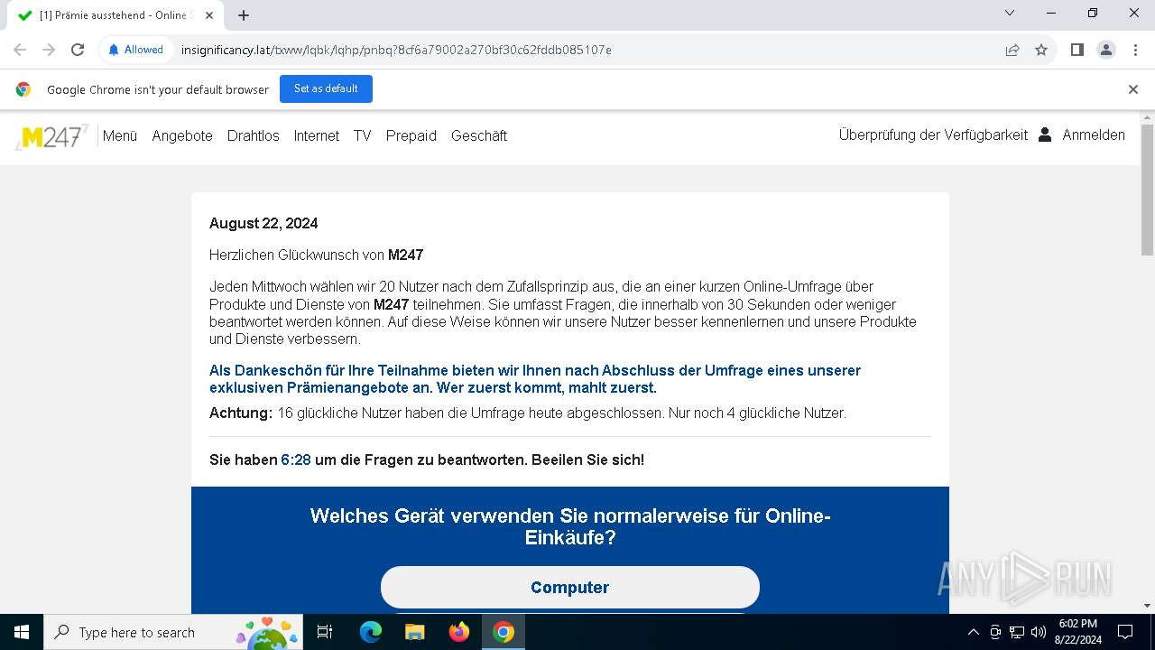Click the taskbar search box

click(173, 632)
